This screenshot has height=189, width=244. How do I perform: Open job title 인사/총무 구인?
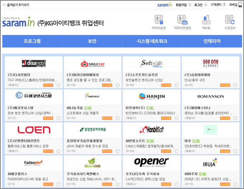pyautogui.click(x=195, y=80)
